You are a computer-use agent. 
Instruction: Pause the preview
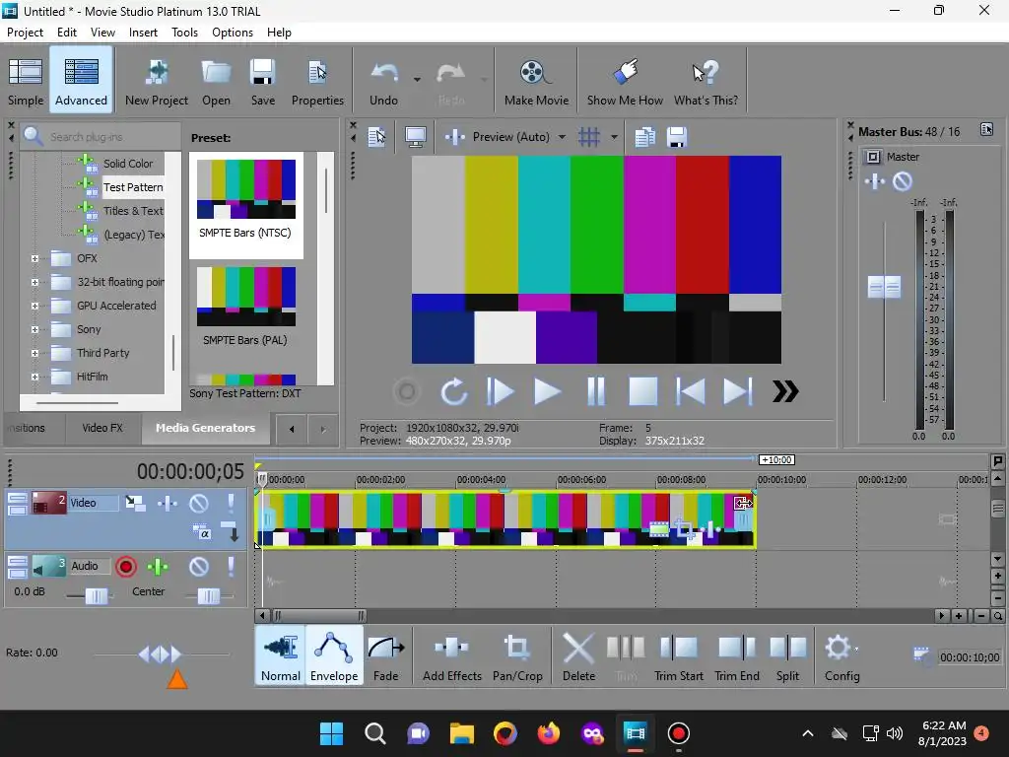click(596, 391)
